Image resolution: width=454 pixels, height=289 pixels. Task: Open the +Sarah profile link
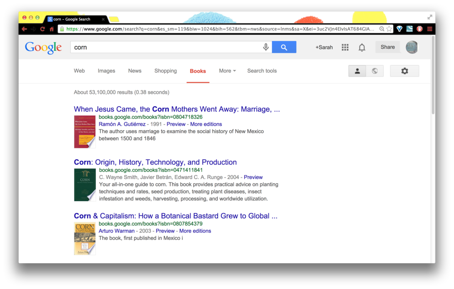pyautogui.click(x=324, y=47)
